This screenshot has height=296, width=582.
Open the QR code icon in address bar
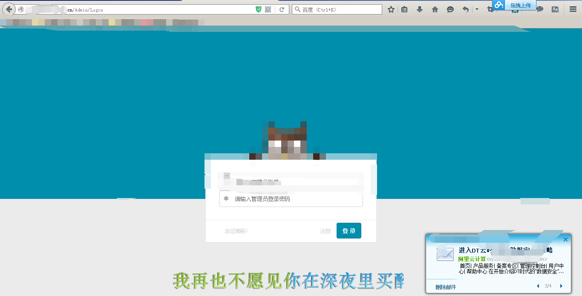coord(268,9)
